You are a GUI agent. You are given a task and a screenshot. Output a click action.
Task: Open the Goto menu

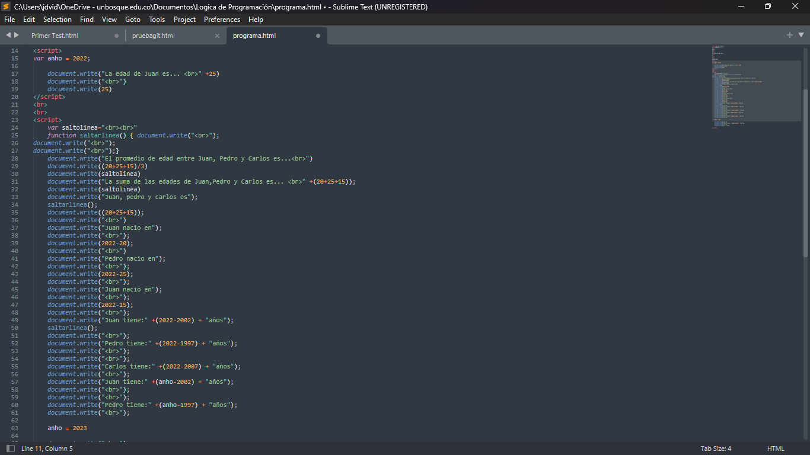tap(133, 20)
